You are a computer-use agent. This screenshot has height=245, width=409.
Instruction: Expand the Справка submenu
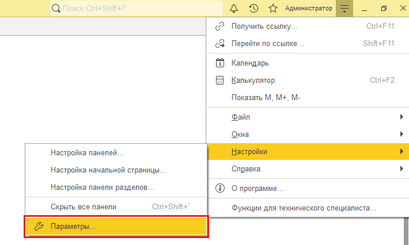click(x=308, y=169)
